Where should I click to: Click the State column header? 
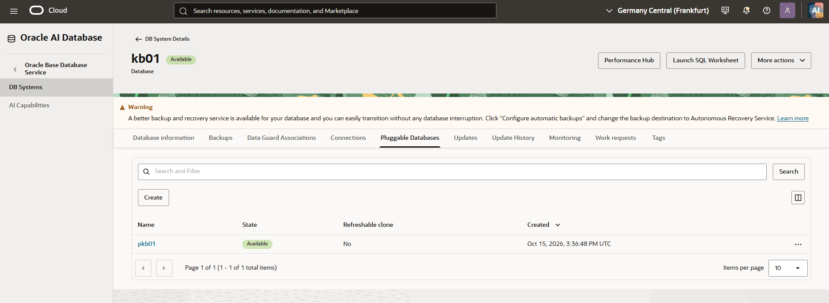tap(250, 225)
